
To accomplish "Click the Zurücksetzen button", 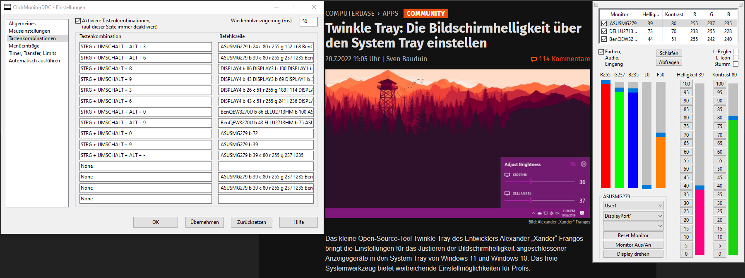I will [x=252, y=222].
